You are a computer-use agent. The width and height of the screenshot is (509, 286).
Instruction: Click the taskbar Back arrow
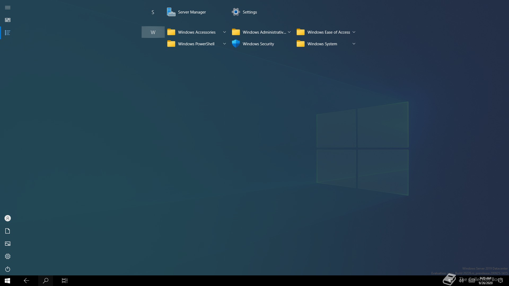click(27, 281)
